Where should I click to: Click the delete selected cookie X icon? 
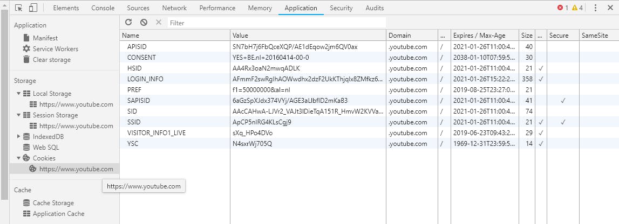click(158, 22)
